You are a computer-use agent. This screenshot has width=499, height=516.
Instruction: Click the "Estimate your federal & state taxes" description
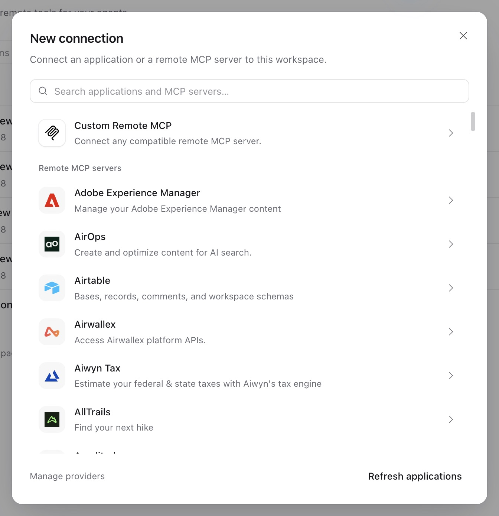point(198,384)
